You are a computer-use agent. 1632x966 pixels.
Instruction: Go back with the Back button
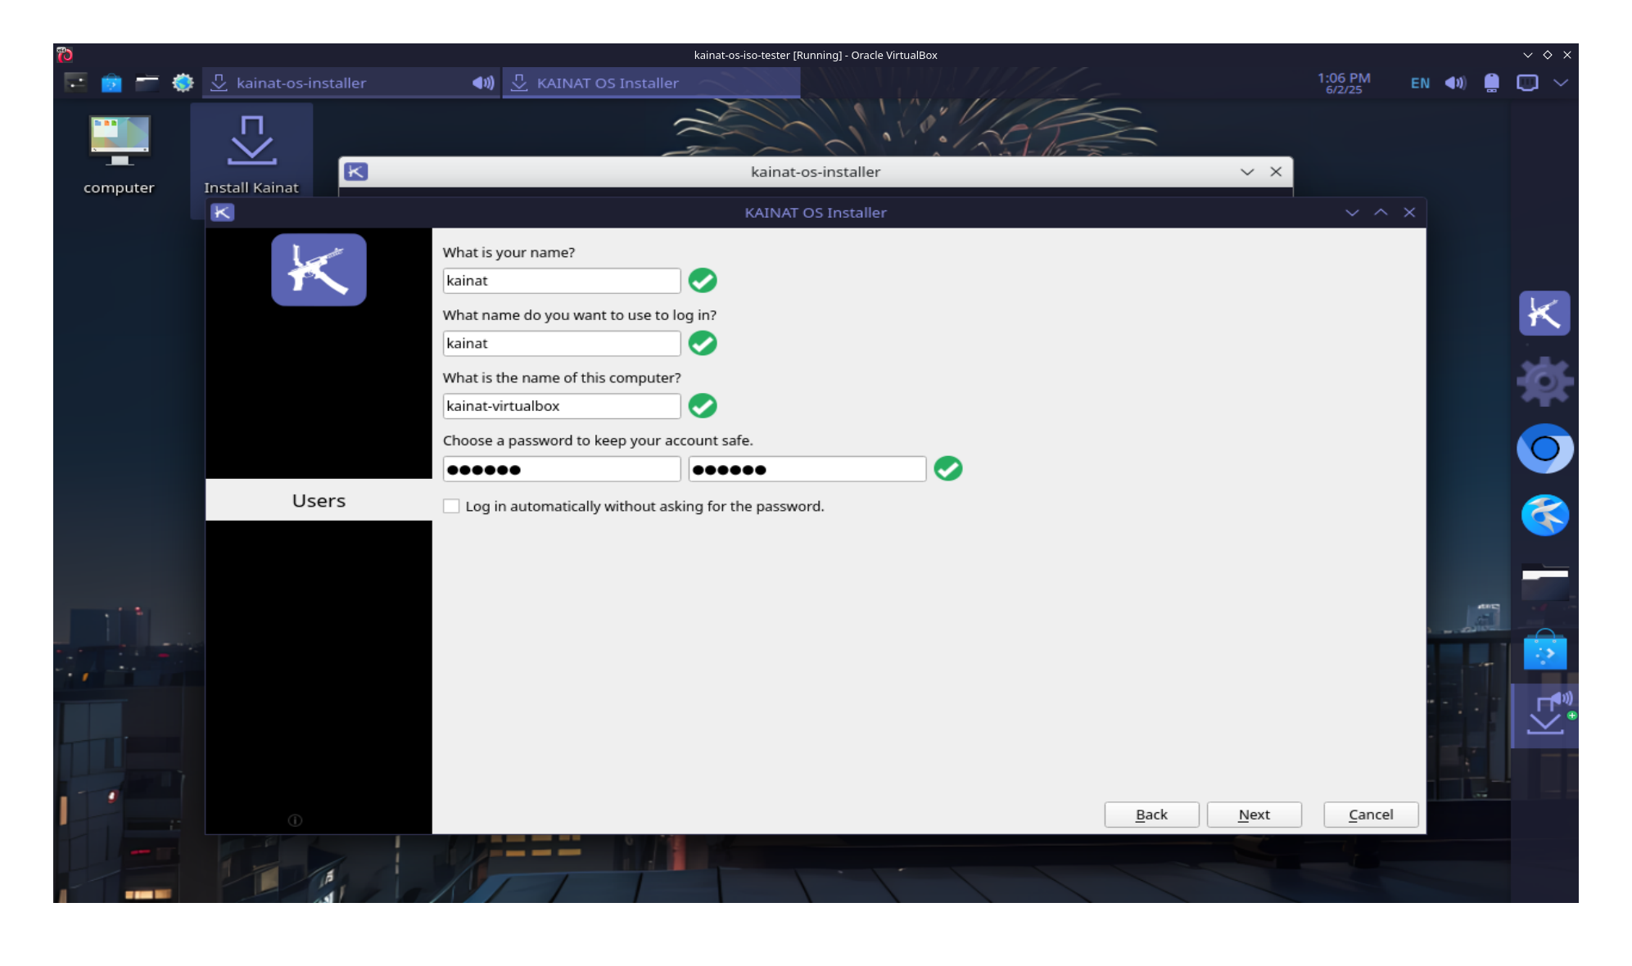[x=1151, y=815]
